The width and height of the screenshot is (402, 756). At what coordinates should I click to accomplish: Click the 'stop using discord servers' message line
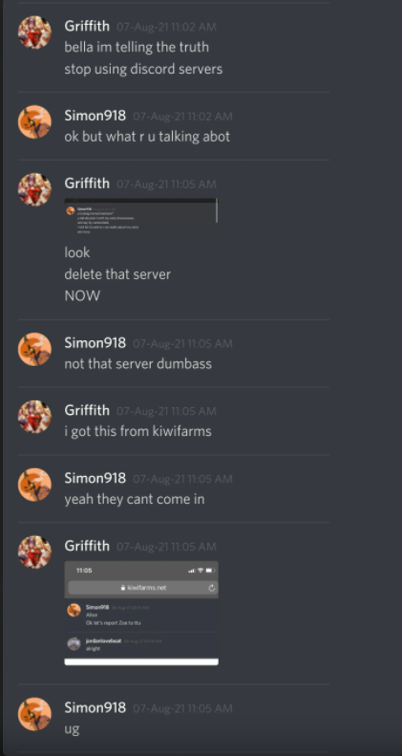(x=143, y=69)
